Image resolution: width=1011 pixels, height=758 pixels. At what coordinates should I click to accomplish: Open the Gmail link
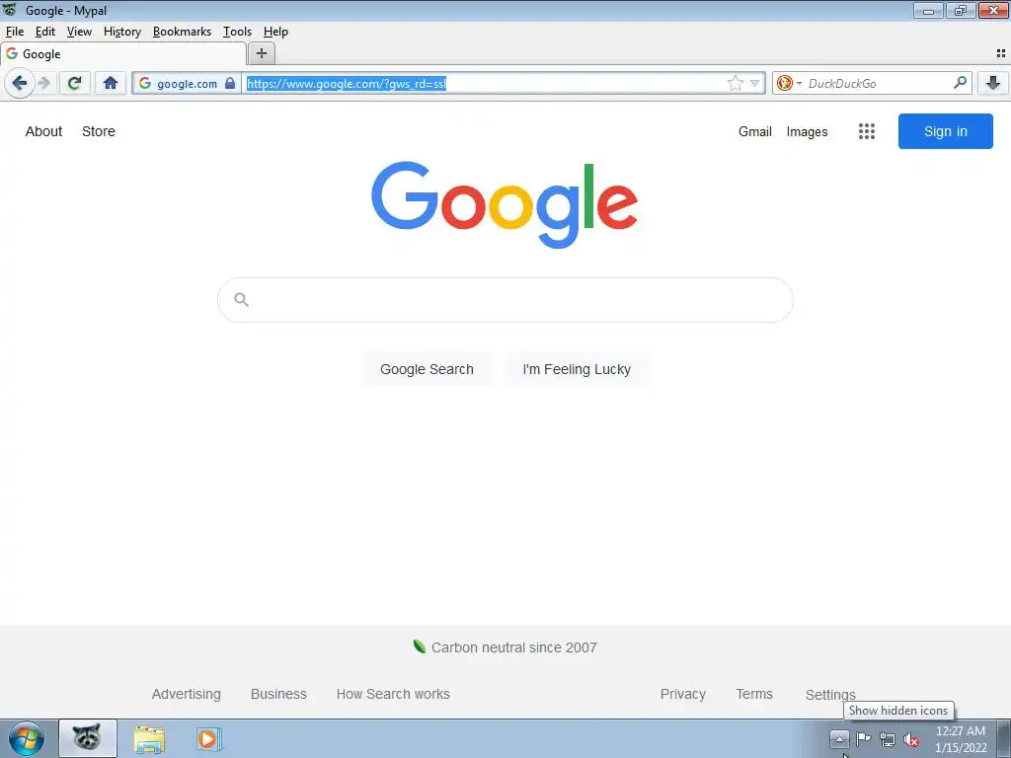pyautogui.click(x=755, y=131)
